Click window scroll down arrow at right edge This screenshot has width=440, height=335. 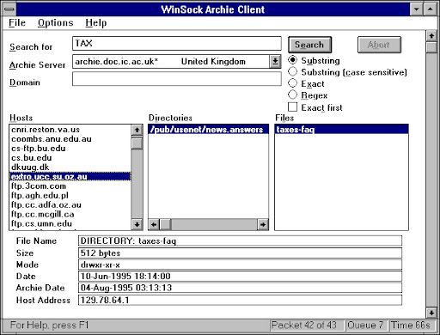pyautogui.click(x=431, y=313)
